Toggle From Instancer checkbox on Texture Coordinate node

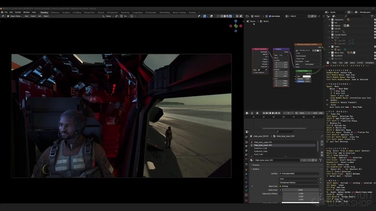(254, 73)
